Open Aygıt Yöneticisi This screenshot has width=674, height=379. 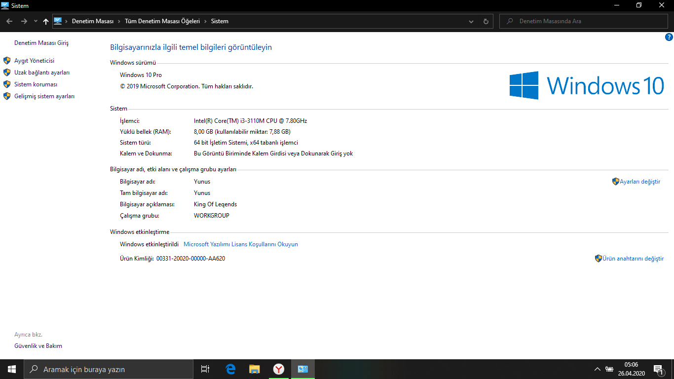pos(34,61)
